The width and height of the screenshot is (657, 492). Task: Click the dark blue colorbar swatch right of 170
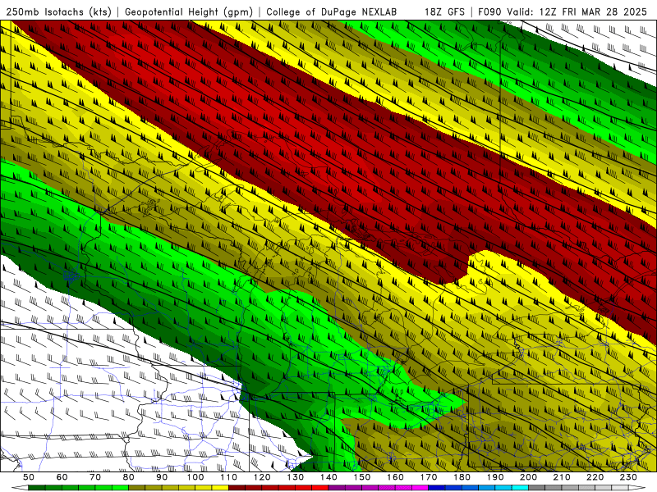pyautogui.click(x=437, y=488)
